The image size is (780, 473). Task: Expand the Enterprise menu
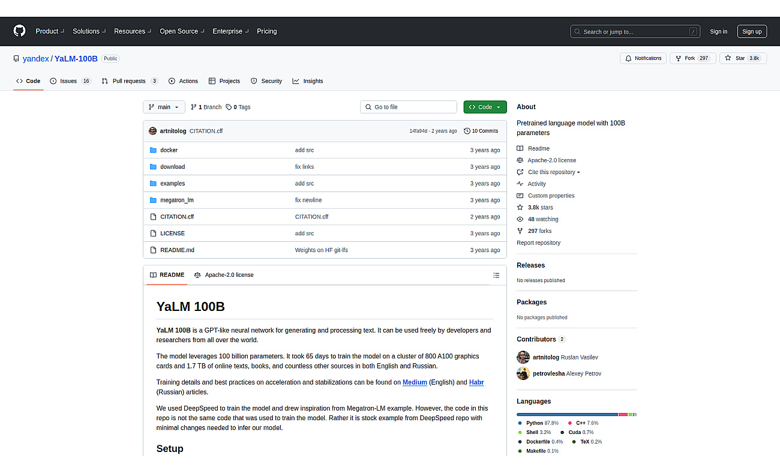(x=230, y=31)
